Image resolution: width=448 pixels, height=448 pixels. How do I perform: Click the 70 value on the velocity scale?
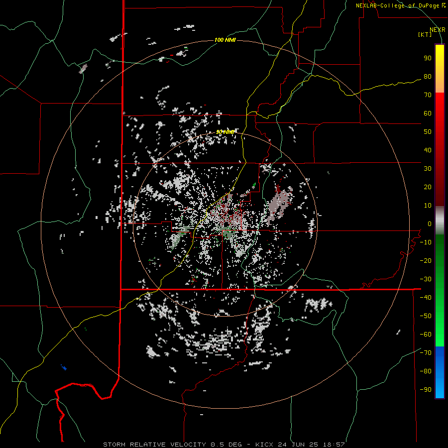point(428,95)
